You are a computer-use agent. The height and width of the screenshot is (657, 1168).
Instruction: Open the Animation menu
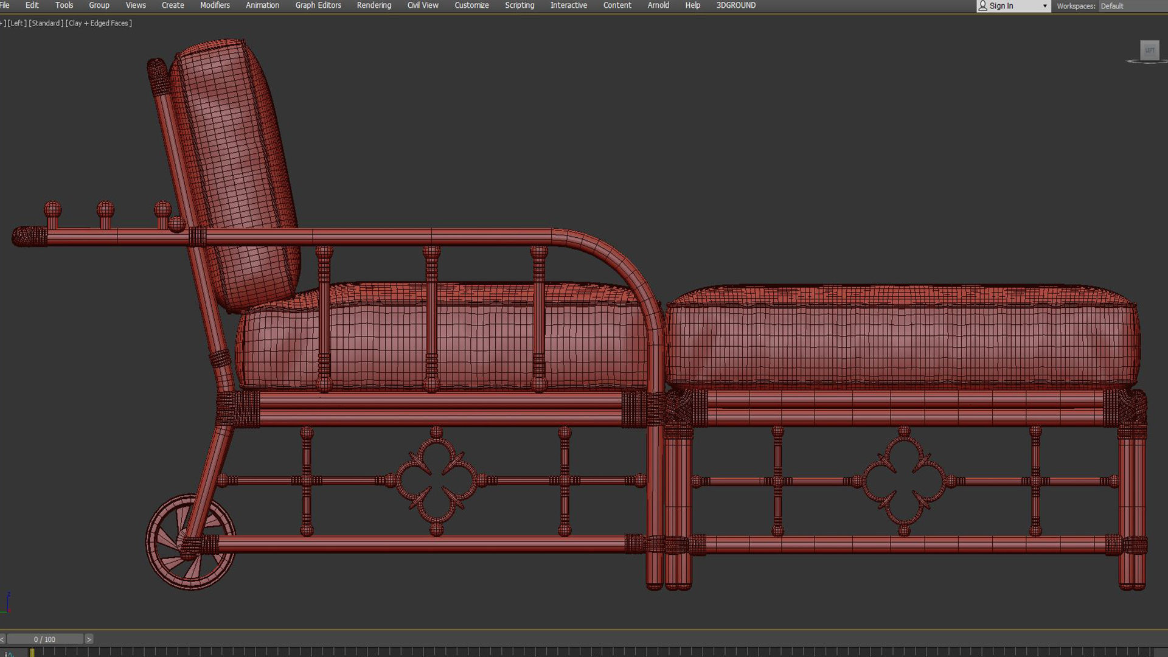click(x=262, y=5)
